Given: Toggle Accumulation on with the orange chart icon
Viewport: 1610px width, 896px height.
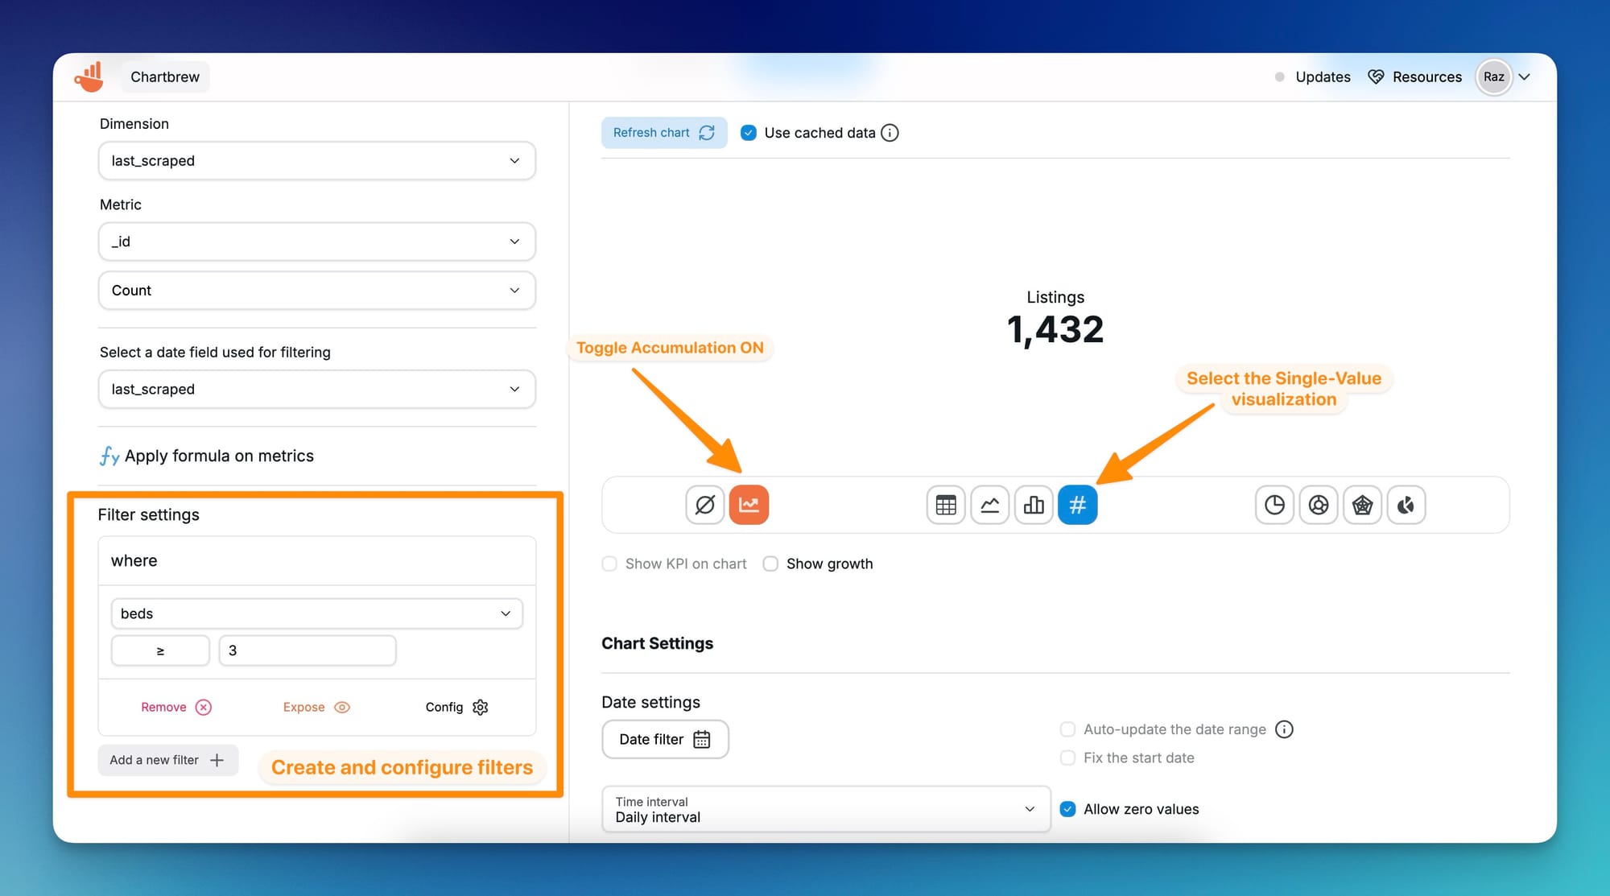Looking at the screenshot, I should click(749, 505).
